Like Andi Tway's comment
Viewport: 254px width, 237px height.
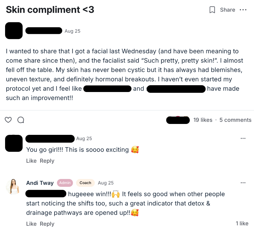coord(31,224)
